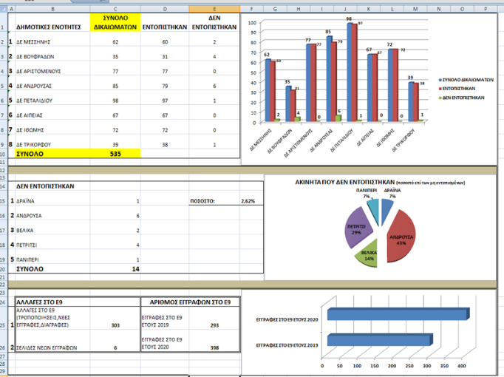Click the ΑΡΙΘΜΟΣ ΕΓΓΡΑΦΩΝ ΣΤΟ Ε9 header

[x=190, y=302]
